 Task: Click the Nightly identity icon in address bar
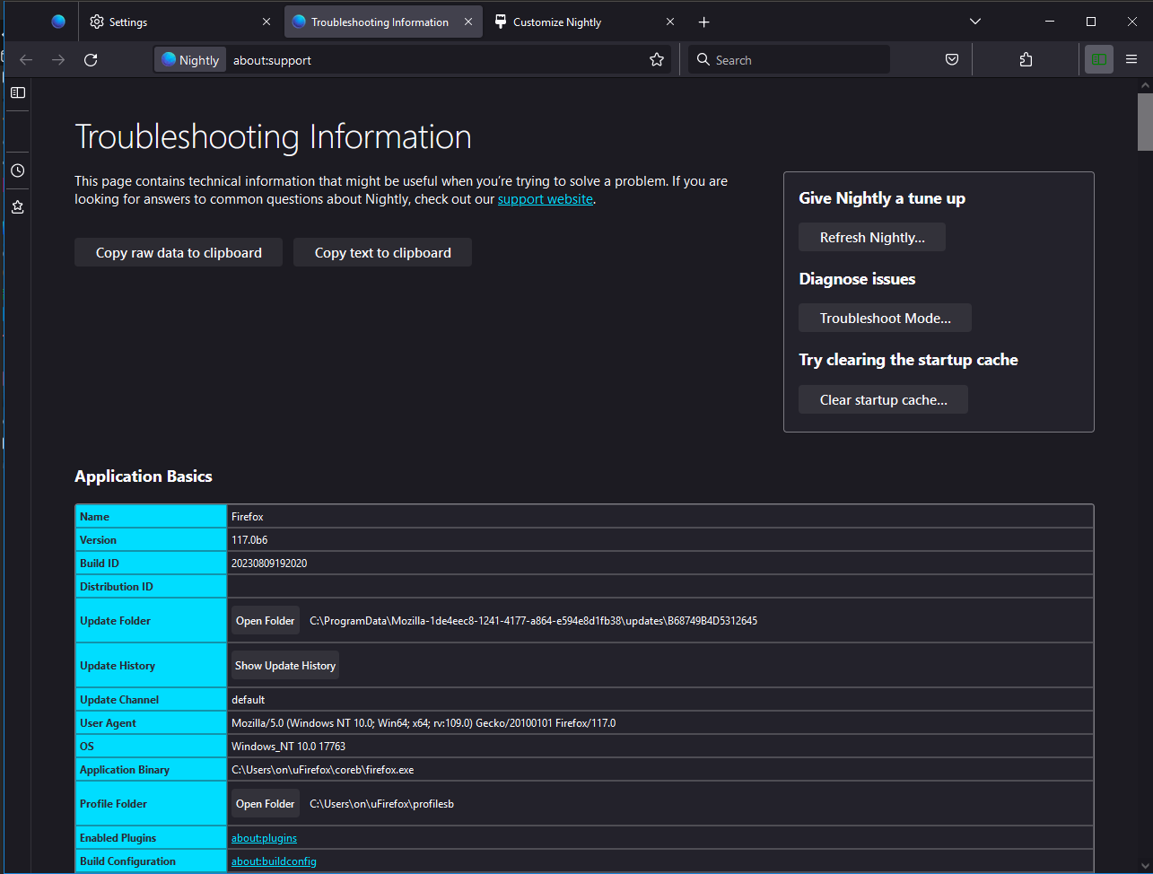(x=189, y=60)
